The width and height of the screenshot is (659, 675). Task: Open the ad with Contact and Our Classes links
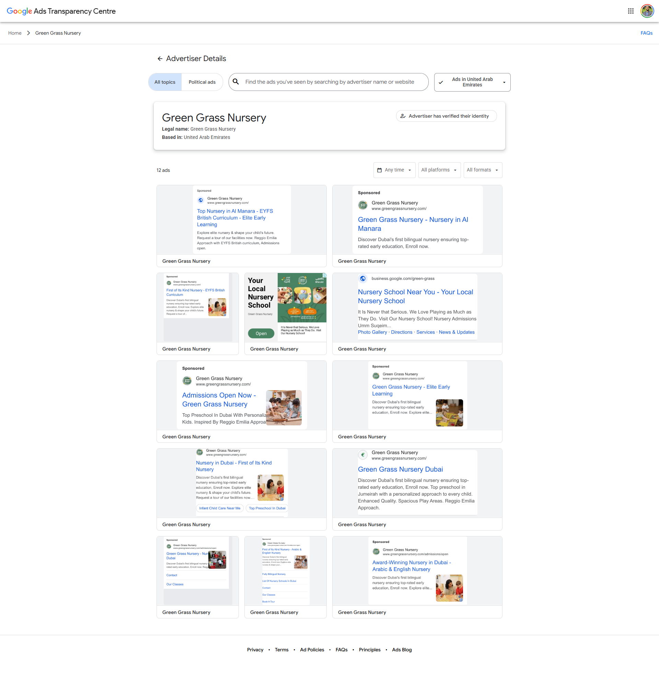click(198, 577)
